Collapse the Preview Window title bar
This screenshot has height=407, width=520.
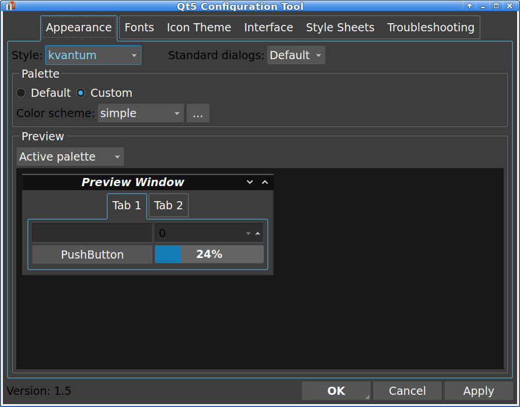pyautogui.click(x=265, y=182)
